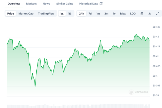
Task: Select the Price chart mode
Action: click(x=11, y=13)
